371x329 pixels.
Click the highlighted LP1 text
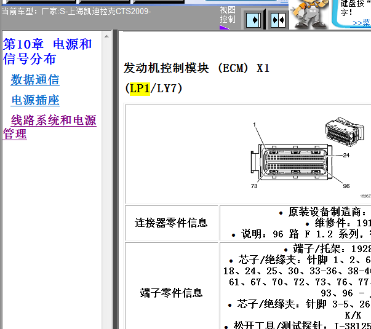(x=140, y=89)
